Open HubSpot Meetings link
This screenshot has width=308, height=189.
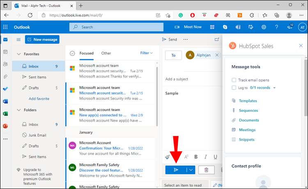pos(247,130)
